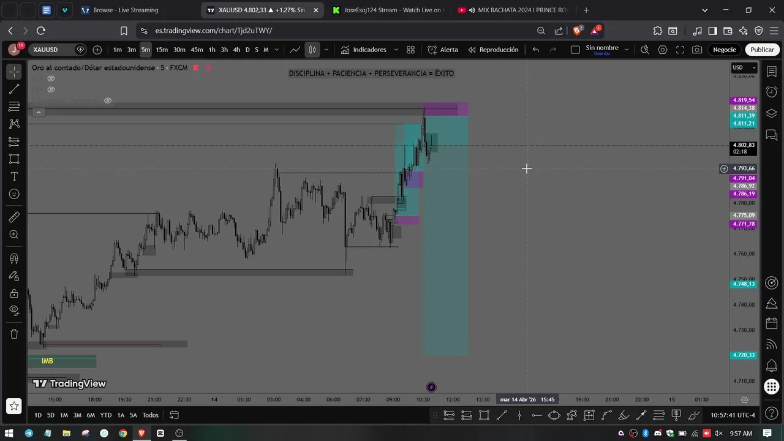Toggle calendar date range icon in bottom bar
The height and width of the screenshot is (441, 784).
pyautogui.click(x=174, y=415)
